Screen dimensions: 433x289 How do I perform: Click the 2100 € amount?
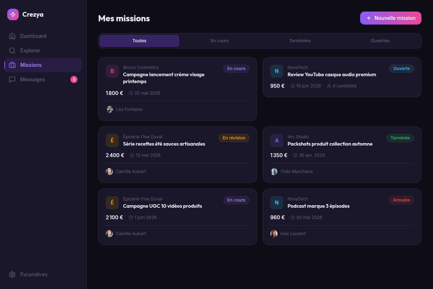(x=114, y=217)
